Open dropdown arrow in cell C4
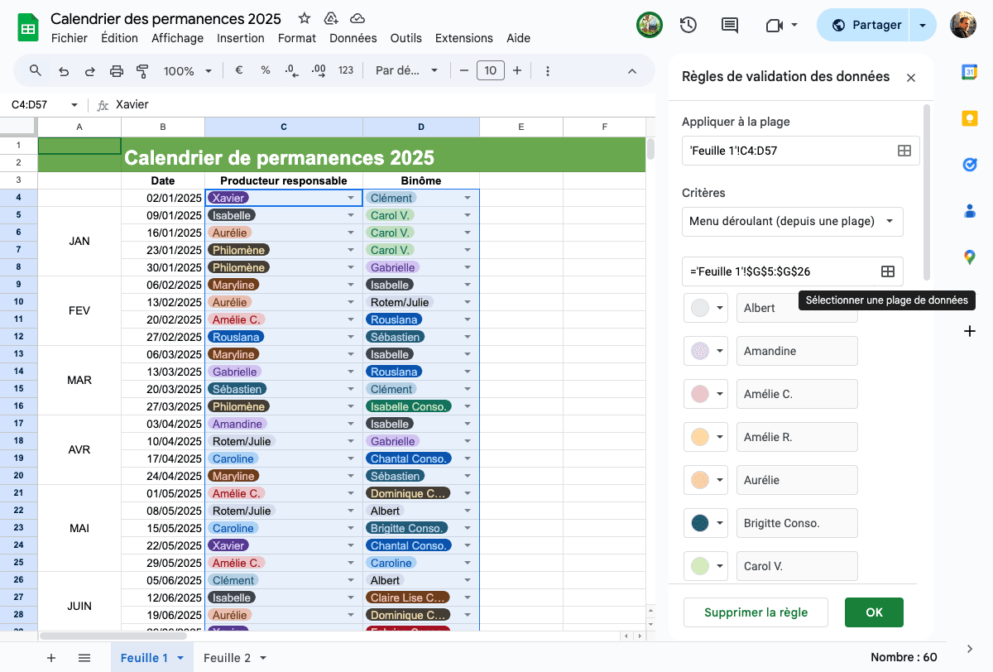 (351, 198)
